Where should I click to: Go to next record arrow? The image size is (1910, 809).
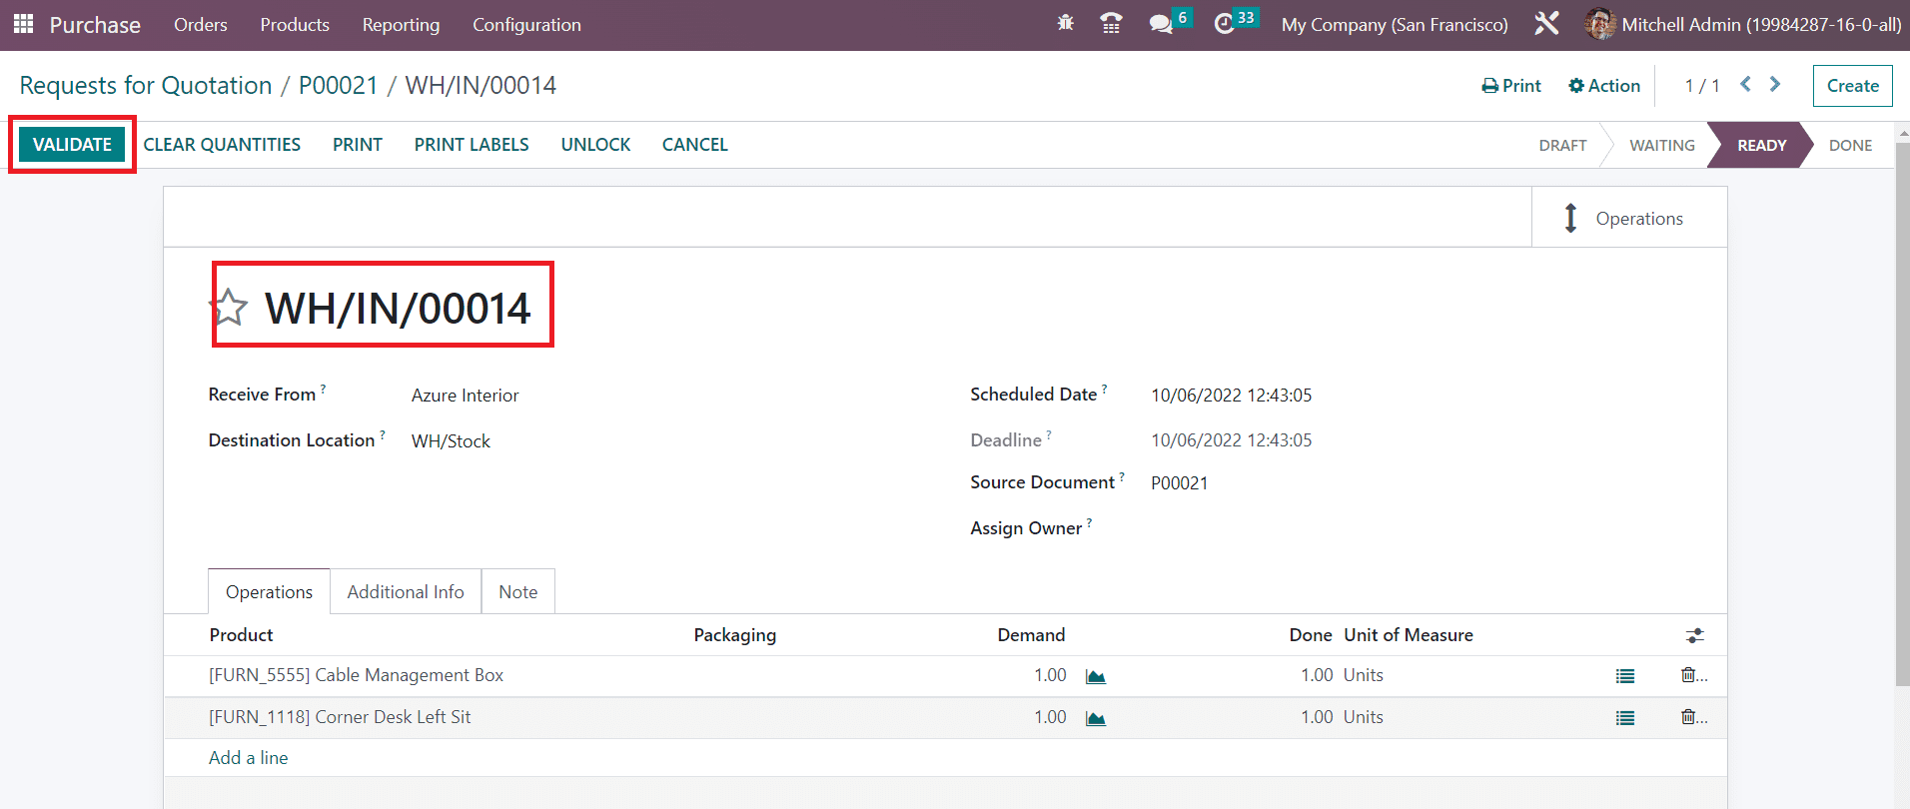coord(1775,85)
